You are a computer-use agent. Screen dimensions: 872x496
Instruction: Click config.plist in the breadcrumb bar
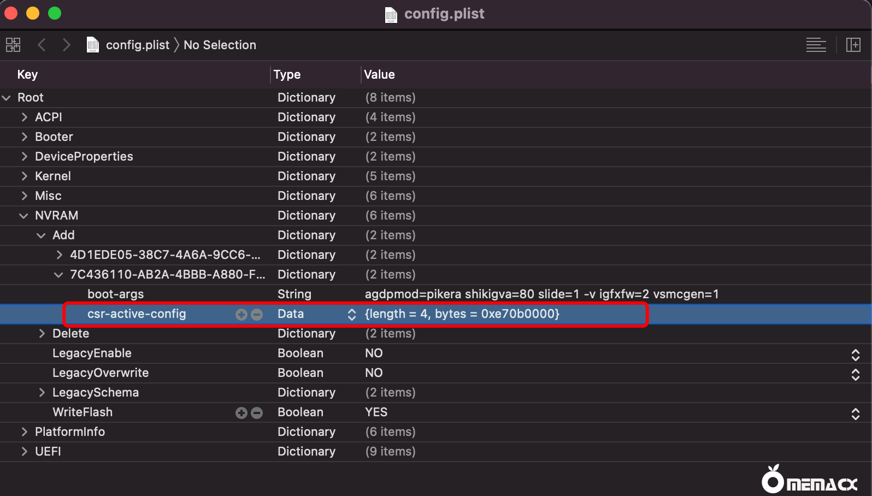[x=137, y=45]
